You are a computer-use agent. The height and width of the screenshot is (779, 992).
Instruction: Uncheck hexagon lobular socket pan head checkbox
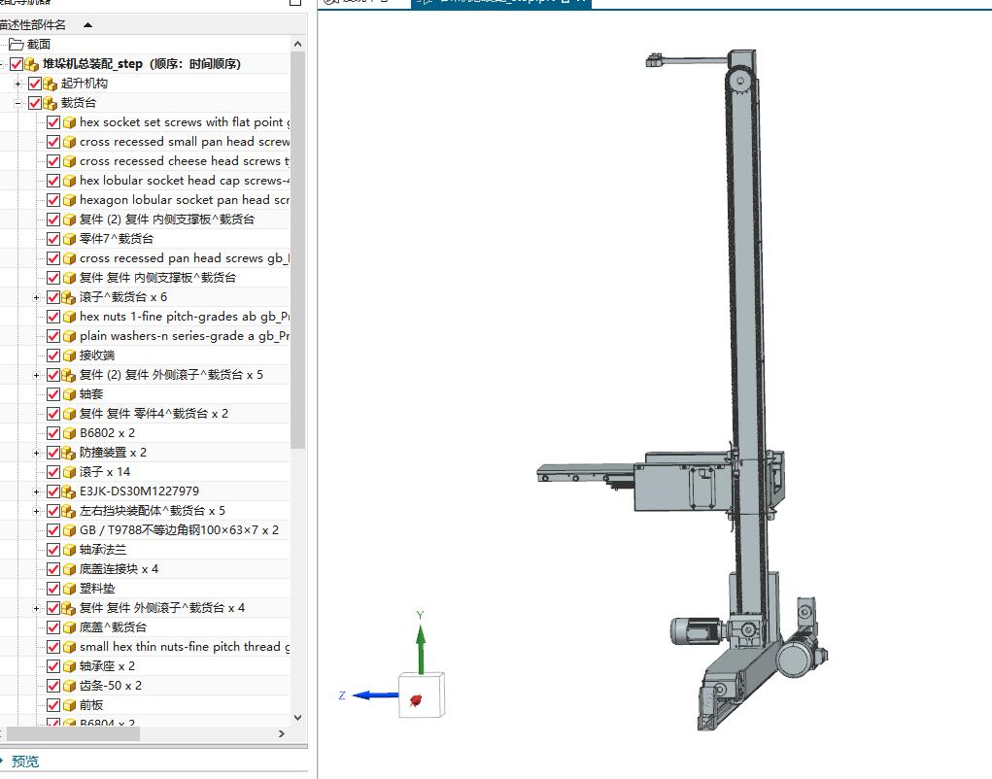[x=53, y=200]
